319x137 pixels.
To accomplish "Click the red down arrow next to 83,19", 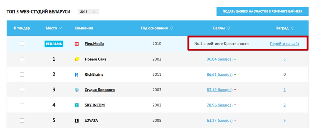I will tap(235, 90).
